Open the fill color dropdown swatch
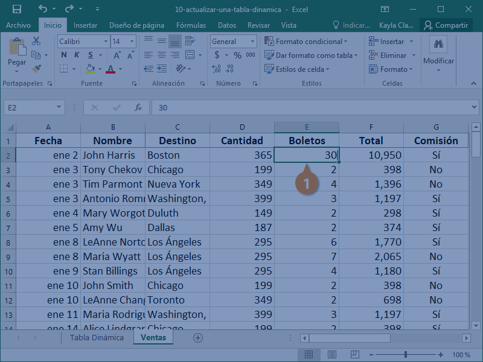The image size is (483, 362). 90,68
